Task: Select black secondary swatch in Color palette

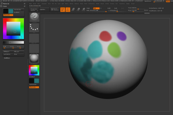Action: pos(5,11)
